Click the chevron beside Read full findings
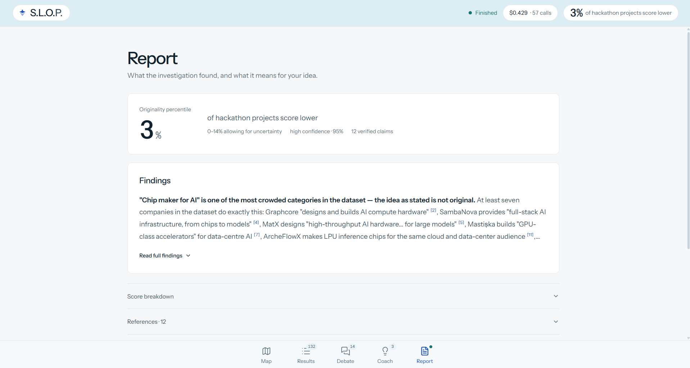The image size is (690, 368). (188, 256)
